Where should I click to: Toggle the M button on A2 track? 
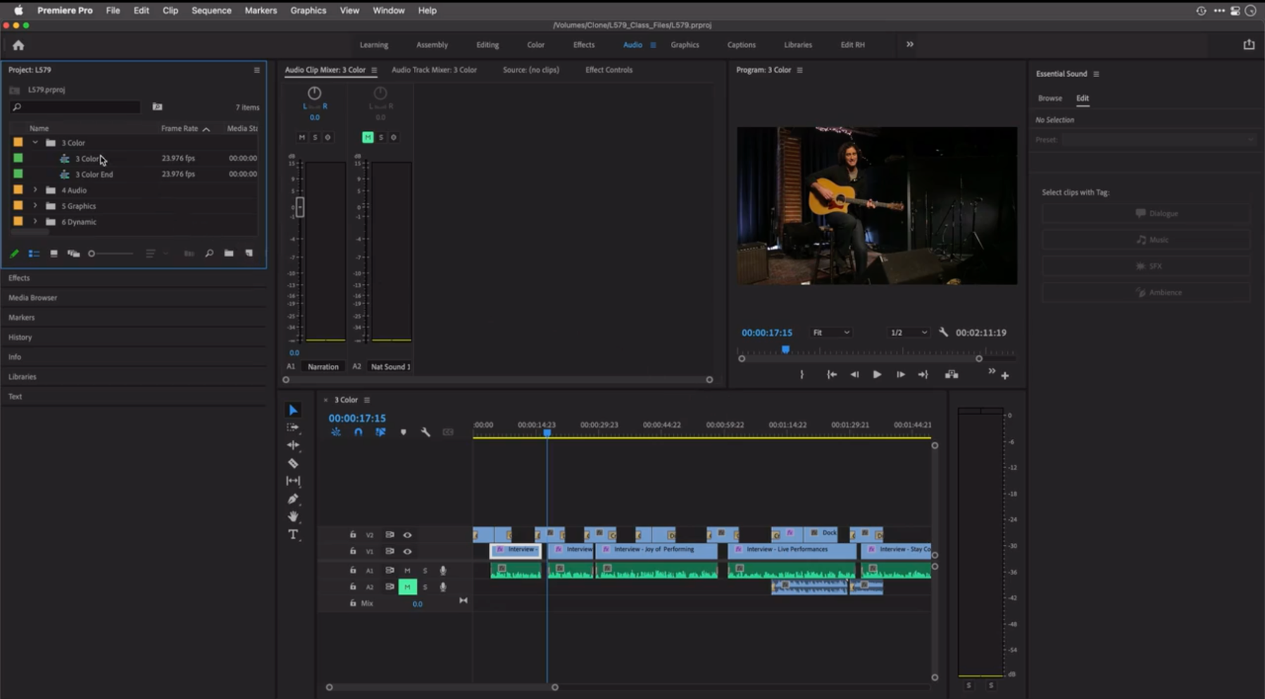tap(408, 586)
